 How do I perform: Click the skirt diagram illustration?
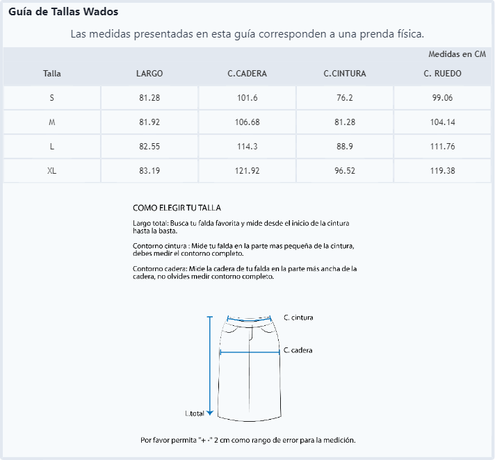click(x=250, y=368)
